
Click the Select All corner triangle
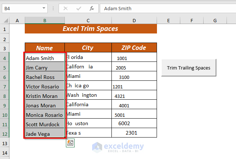(x=6, y=20)
